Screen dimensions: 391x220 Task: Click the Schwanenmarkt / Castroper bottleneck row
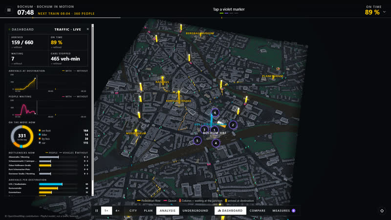click(x=48, y=161)
